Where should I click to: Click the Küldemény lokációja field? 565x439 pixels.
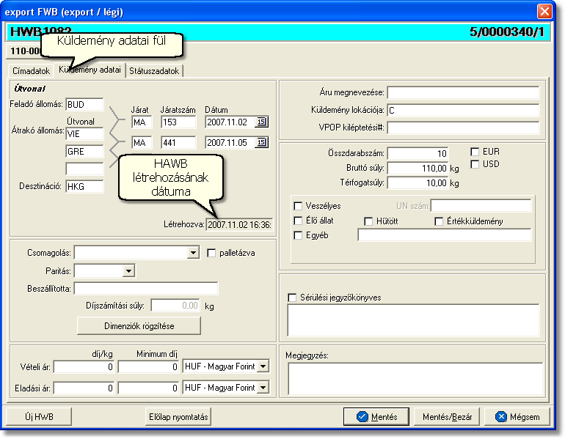[463, 110]
